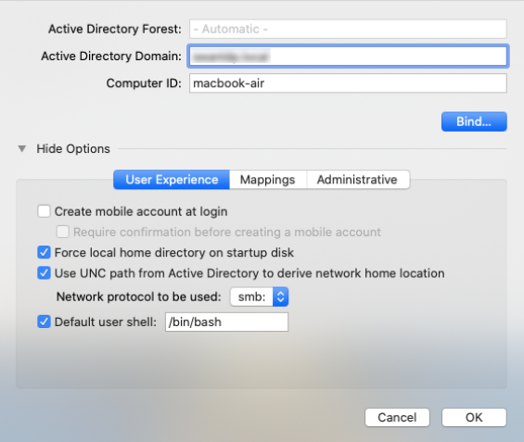Select the User Experience tab
The width and height of the screenshot is (524, 442).
point(172,180)
